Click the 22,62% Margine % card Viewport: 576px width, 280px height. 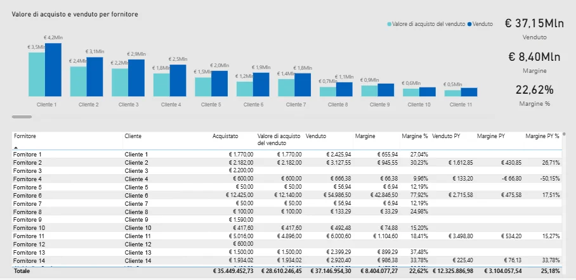pos(534,94)
